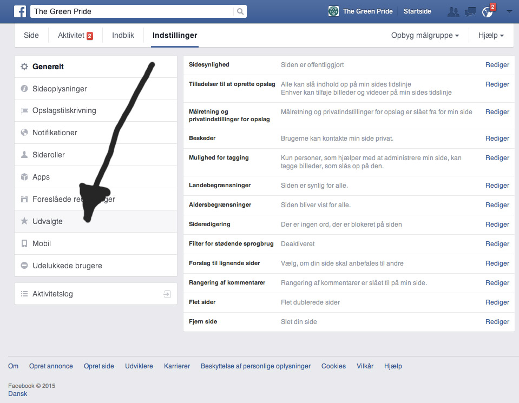Open Notifikationer settings in sidebar
The width and height of the screenshot is (519, 403).
pyautogui.click(x=55, y=133)
